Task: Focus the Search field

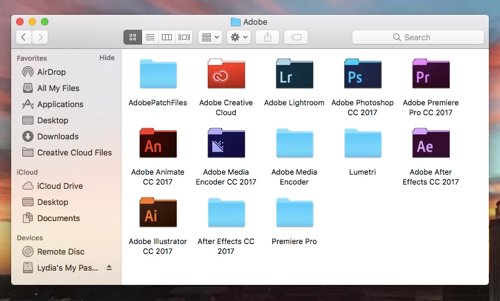Action: (417, 37)
